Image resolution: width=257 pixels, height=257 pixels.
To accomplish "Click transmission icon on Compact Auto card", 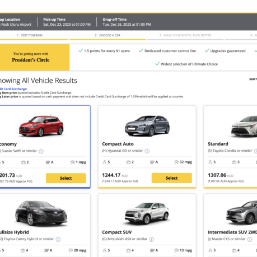I will 152,162.
